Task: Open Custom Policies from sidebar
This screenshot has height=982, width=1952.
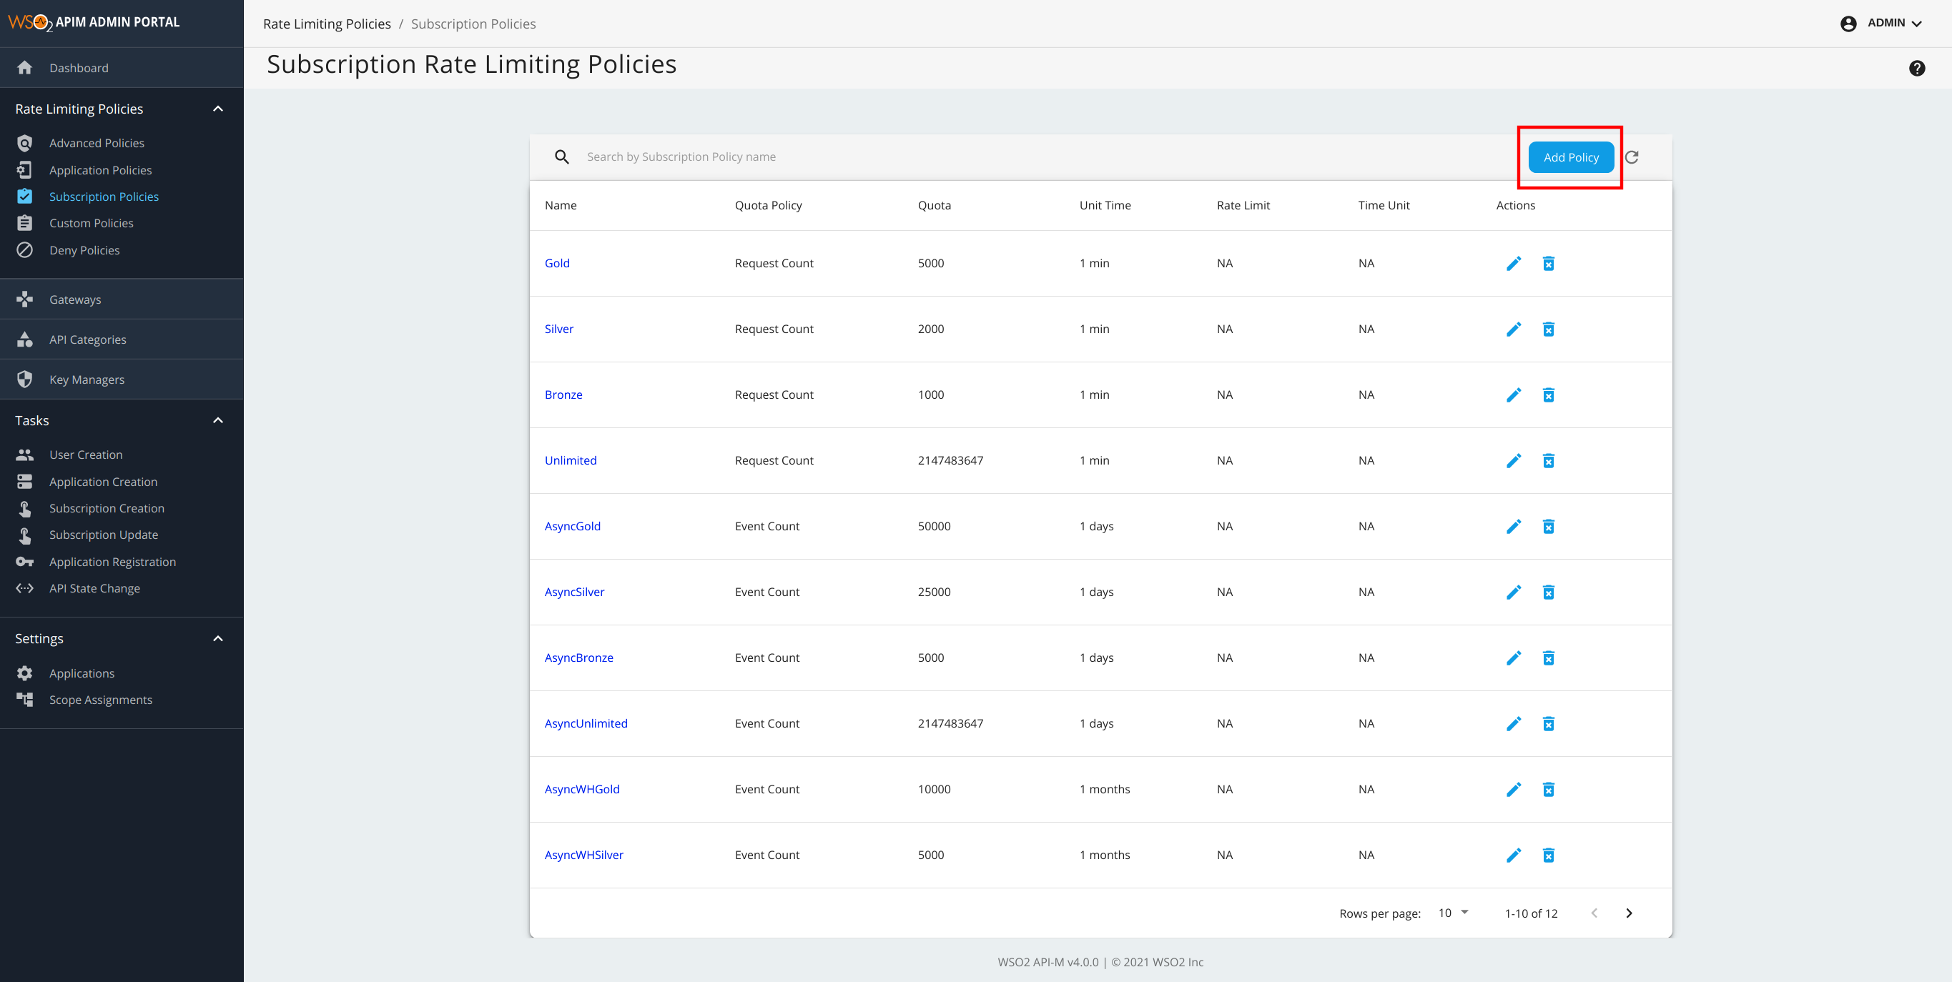Action: tap(91, 223)
